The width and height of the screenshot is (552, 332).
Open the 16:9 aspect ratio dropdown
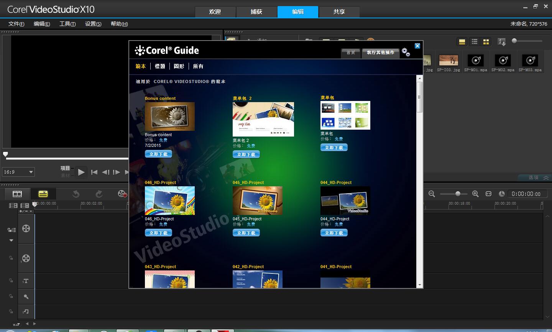[18, 172]
